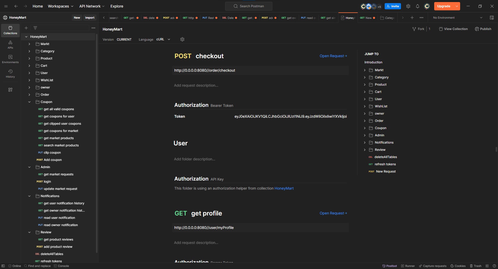The width and height of the screenshot is (498, 269).
Task: Open the Environments panel in the sidebar
Action: coord(10,59)
